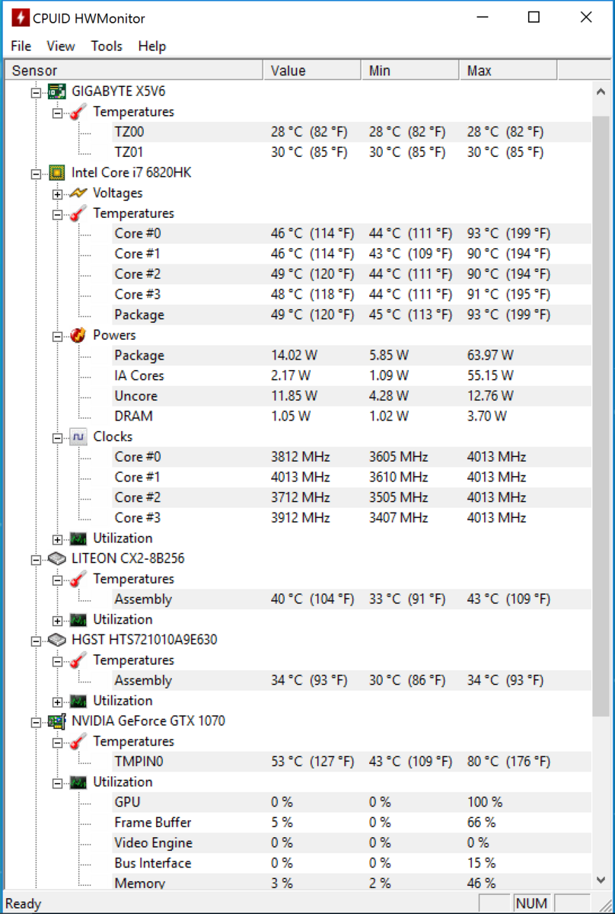Expand the Voltages node under Intel Core i7
The height and width of the screenshot is (914, 615).
click(x=57, y=194)
